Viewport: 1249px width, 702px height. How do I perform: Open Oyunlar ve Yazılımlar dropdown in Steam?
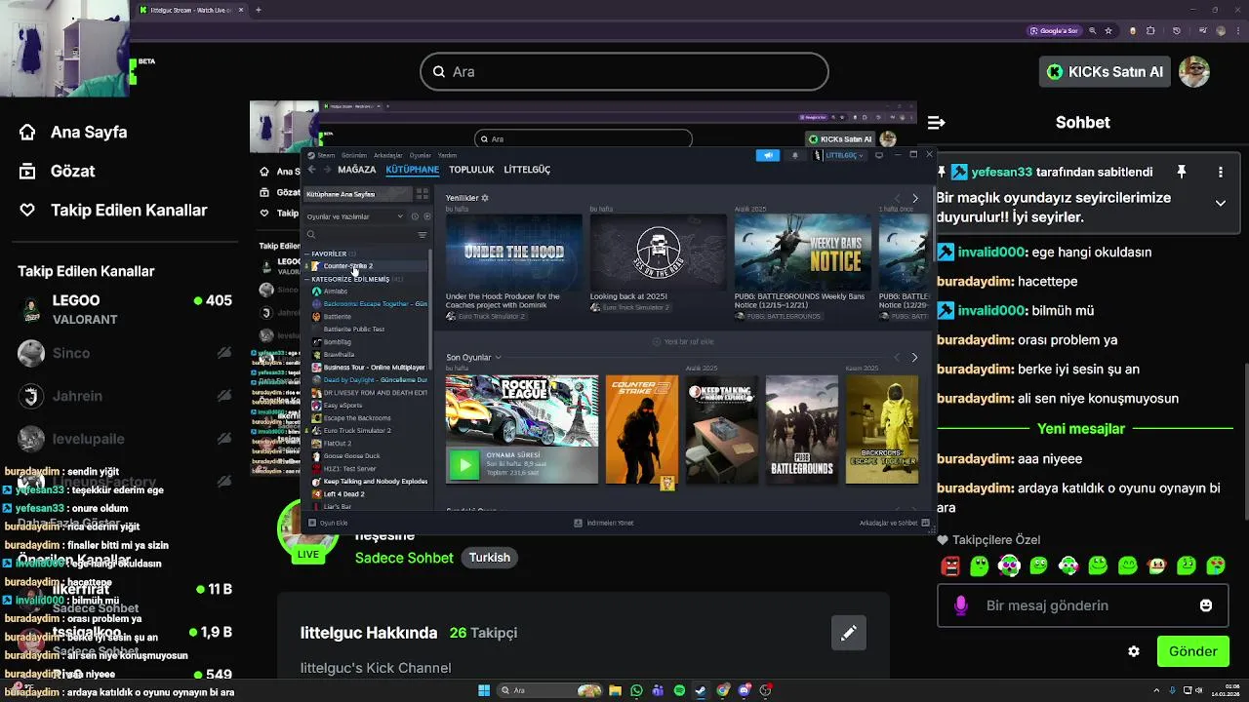point(355,216)
